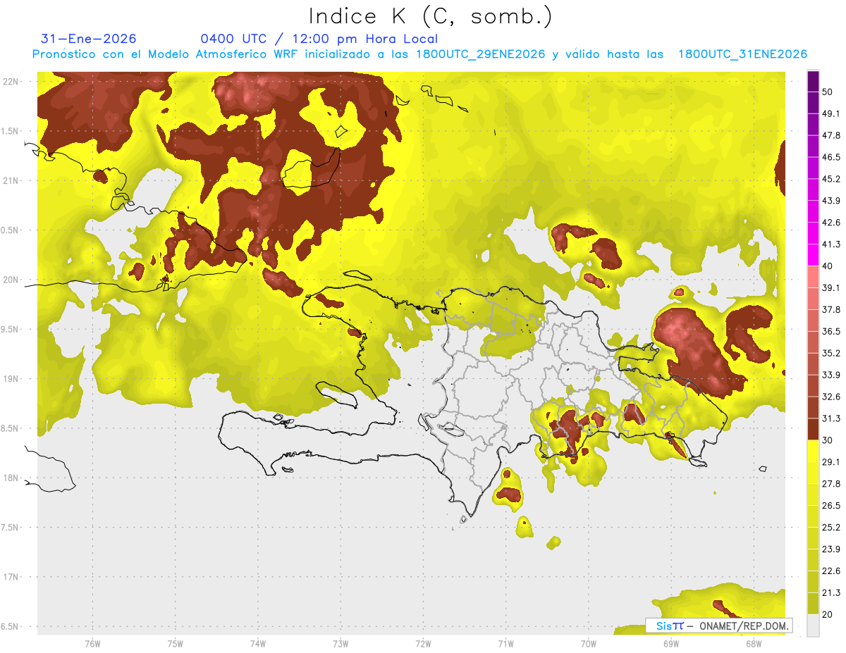Click the colorbar value "26.5"
Viewport: 846px width, 653px height.
click(831, 506)
